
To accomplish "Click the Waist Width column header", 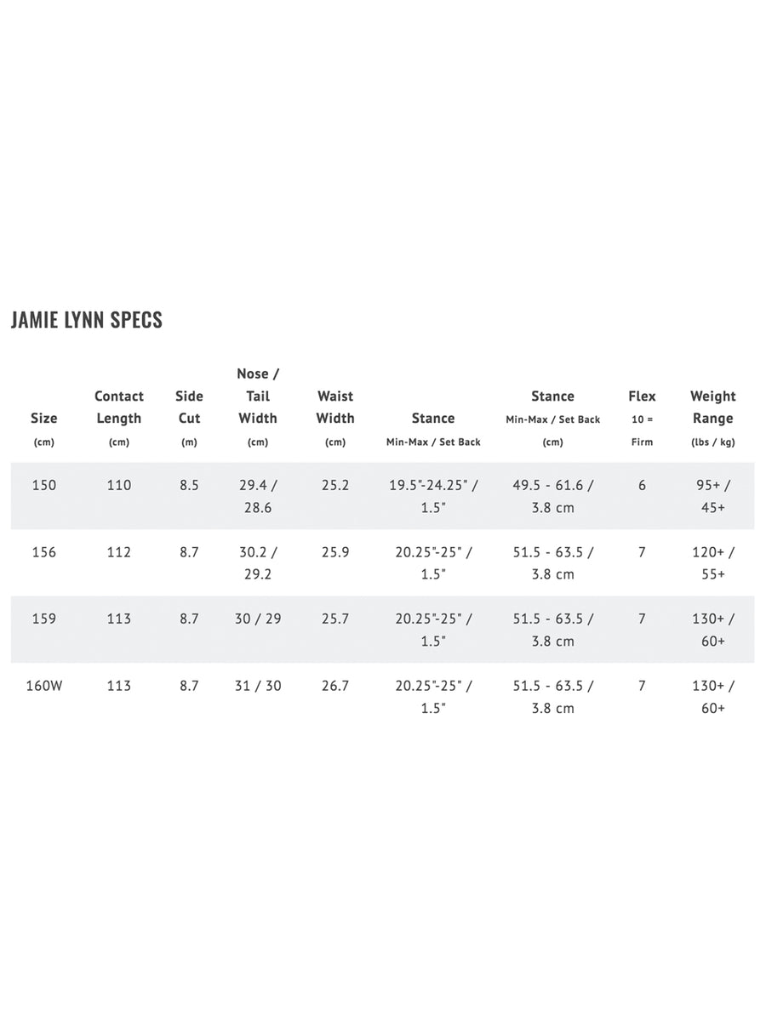I will click(335, 408).
